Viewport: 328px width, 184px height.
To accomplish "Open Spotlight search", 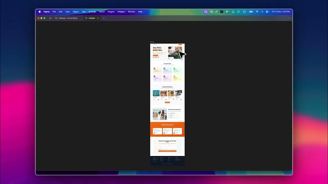I will pos(262,12).
